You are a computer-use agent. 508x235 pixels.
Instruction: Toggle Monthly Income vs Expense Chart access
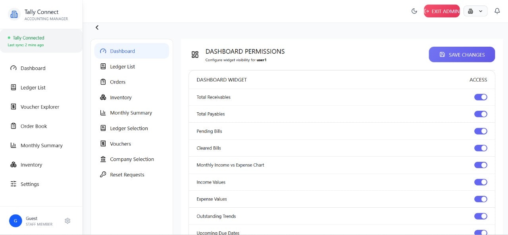(481, 165)
